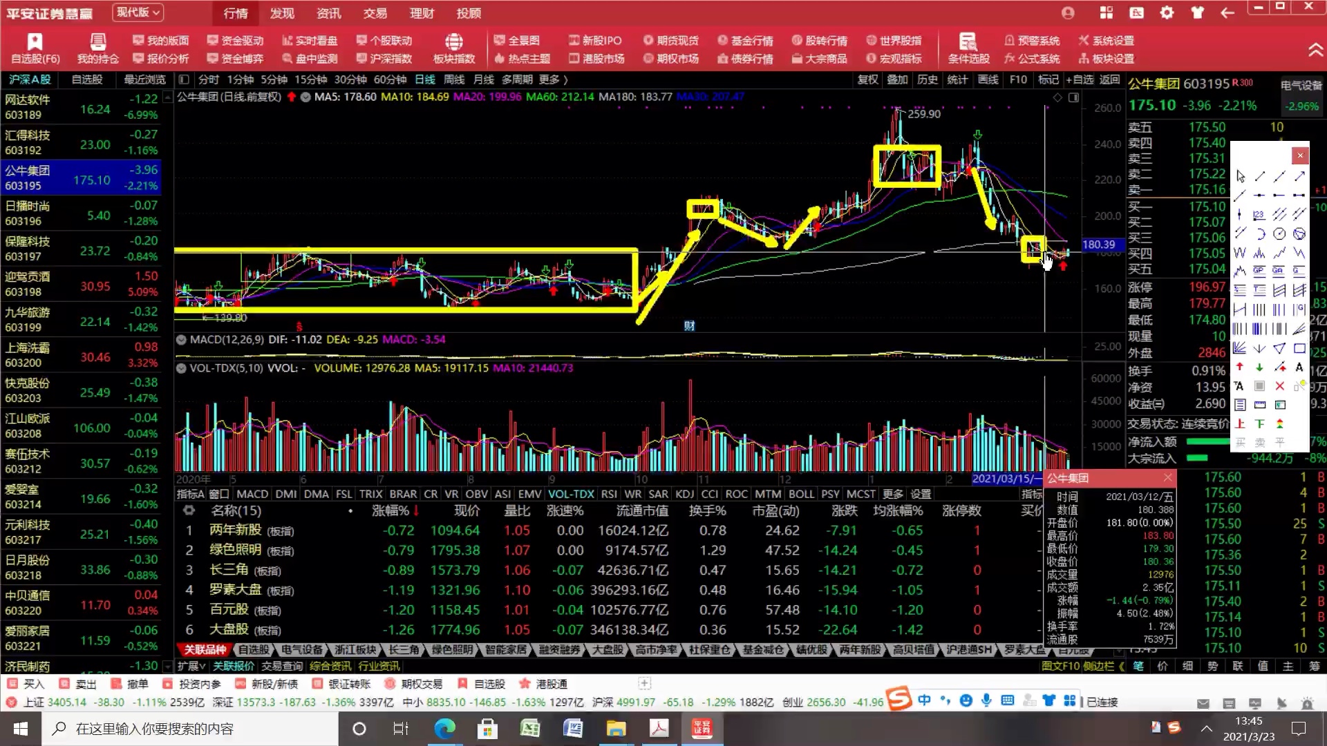
Task: Click the MACD indicator icon in toolbar
Action: point(251,494)
